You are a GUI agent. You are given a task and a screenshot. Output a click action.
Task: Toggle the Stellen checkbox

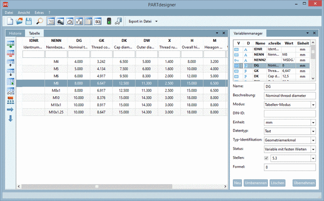266,158
